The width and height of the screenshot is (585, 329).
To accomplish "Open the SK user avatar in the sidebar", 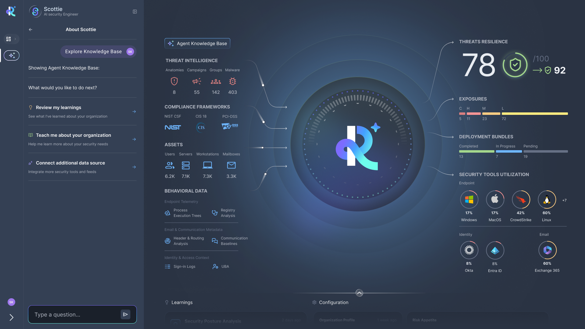I will 11,302.
